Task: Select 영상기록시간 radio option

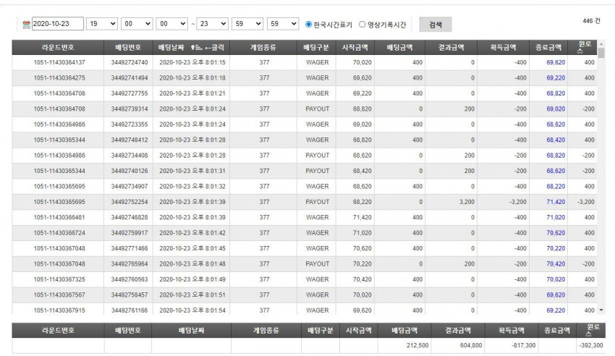Action: click(x=362, y=25)
